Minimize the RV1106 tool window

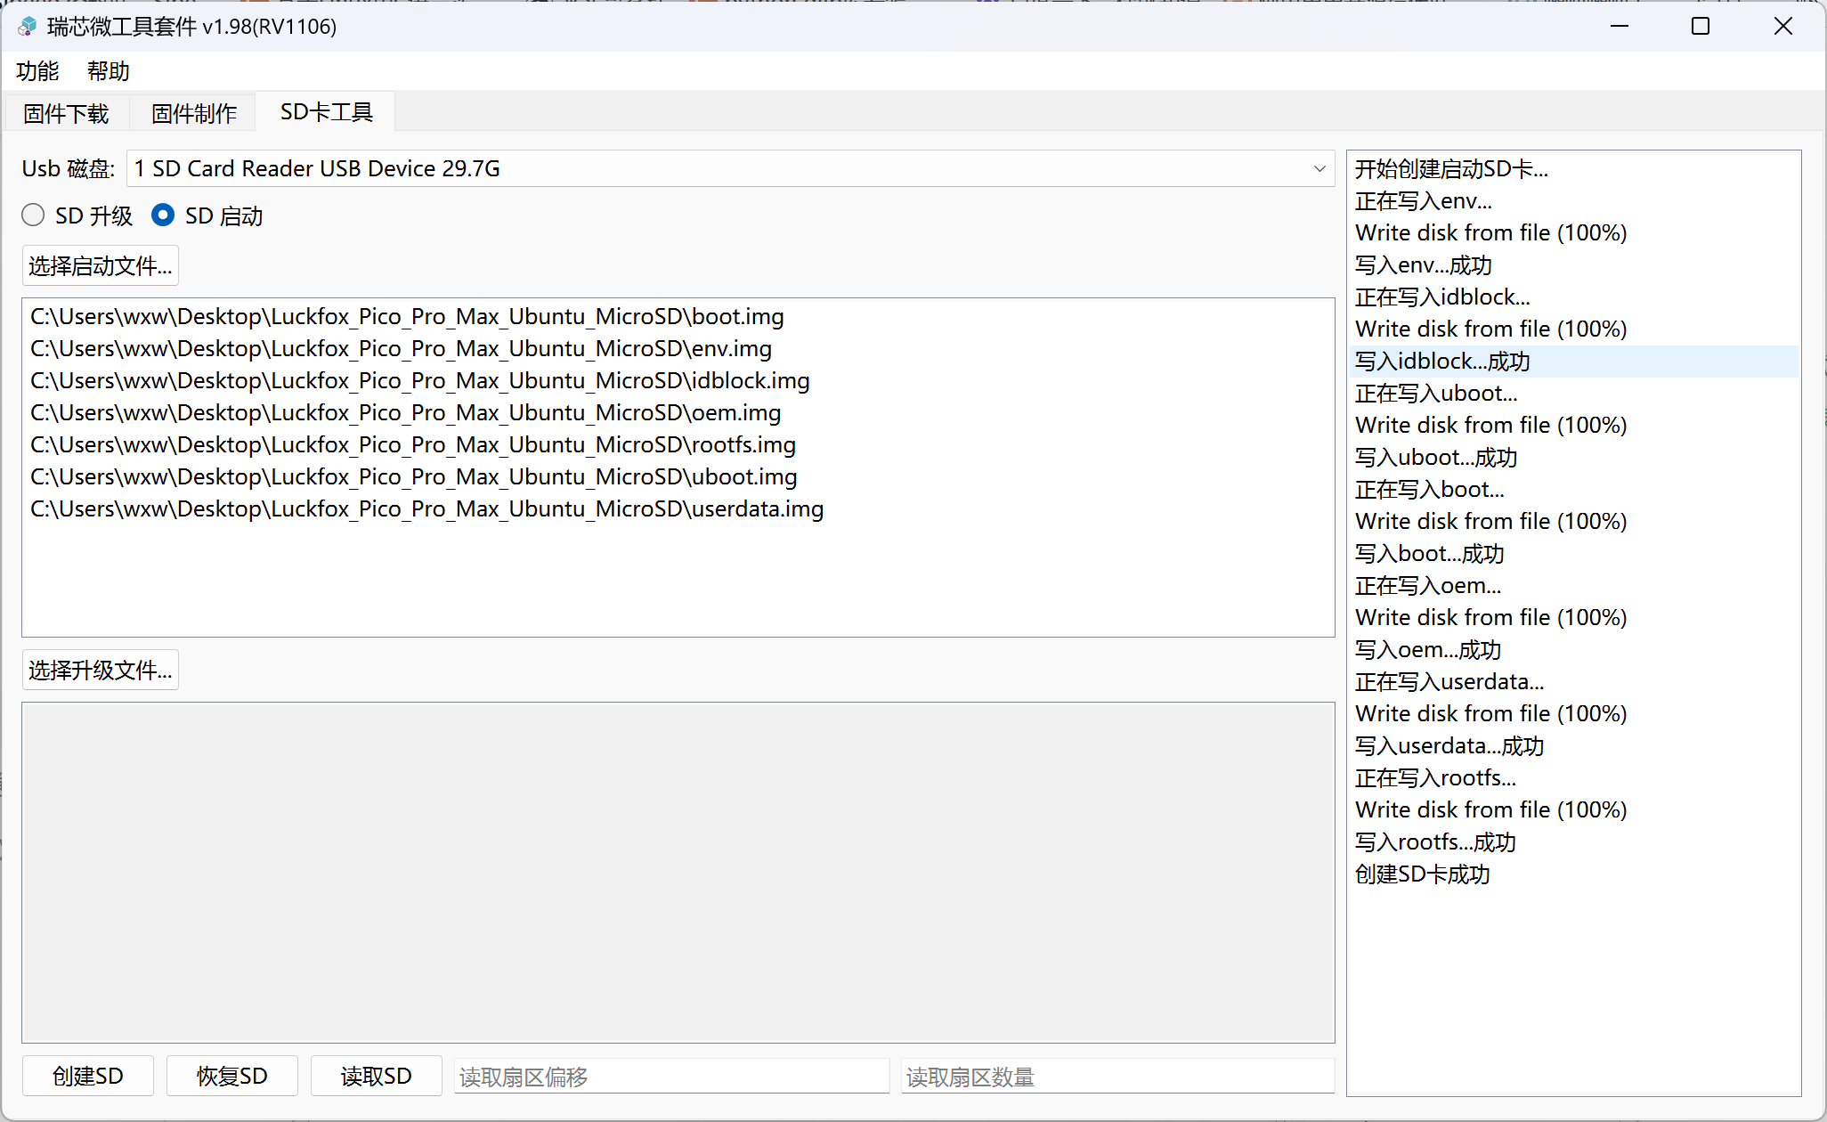coord(1619,27)
